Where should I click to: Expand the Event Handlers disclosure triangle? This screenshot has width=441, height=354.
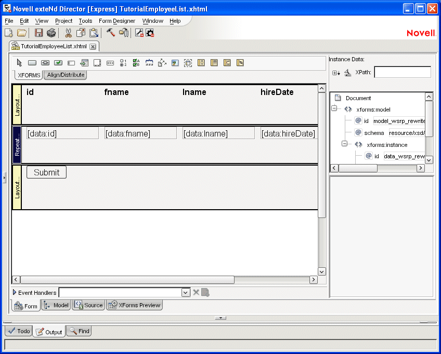(14, 293)
